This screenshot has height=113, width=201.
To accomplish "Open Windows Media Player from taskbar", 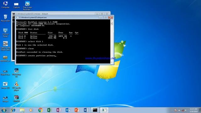I will [x=31, y=110].
